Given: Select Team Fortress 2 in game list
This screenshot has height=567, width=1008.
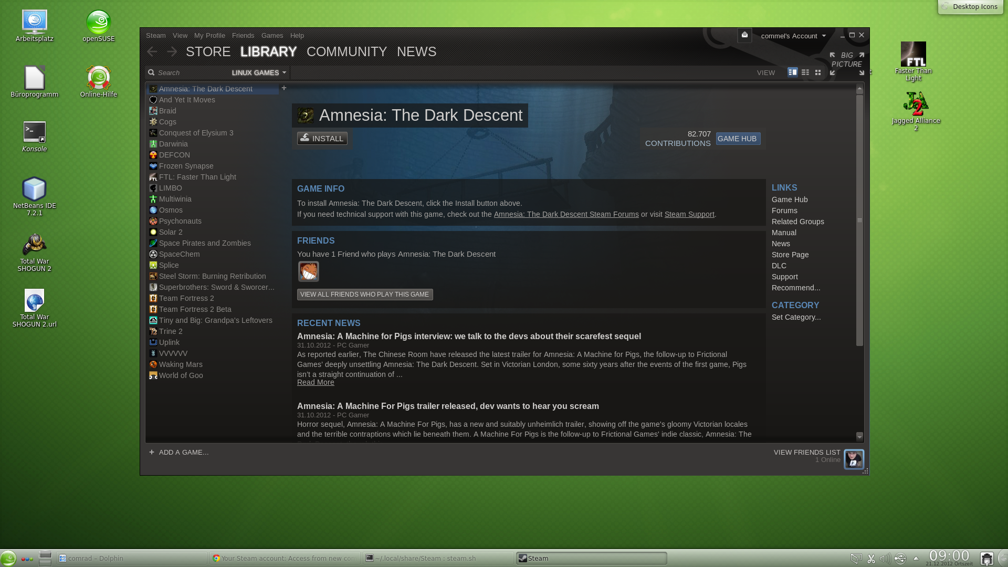Looking at the screenshot, I should [186, 298].
